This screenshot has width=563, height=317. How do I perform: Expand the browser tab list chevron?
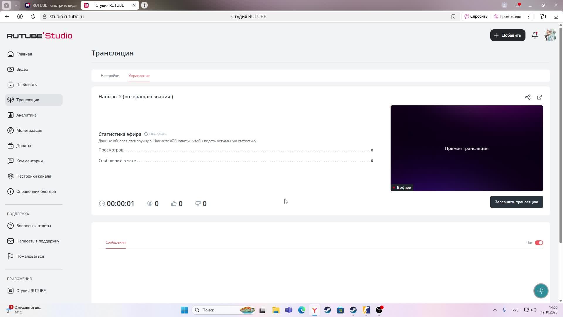[x=16, y=5]
